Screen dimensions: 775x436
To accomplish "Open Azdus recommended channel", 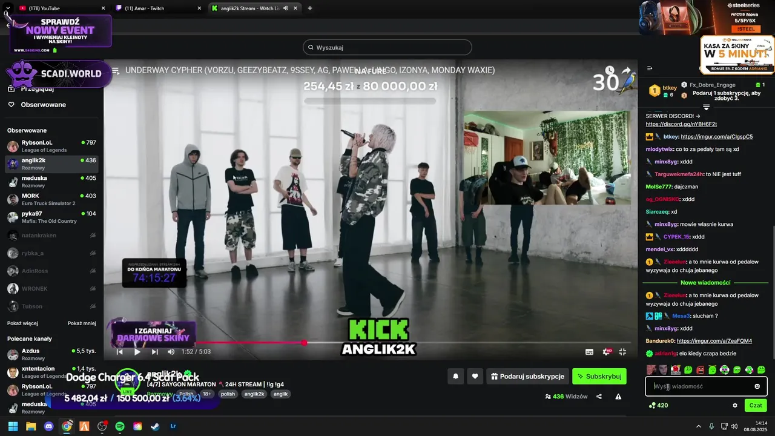I will tap(51, 354).
